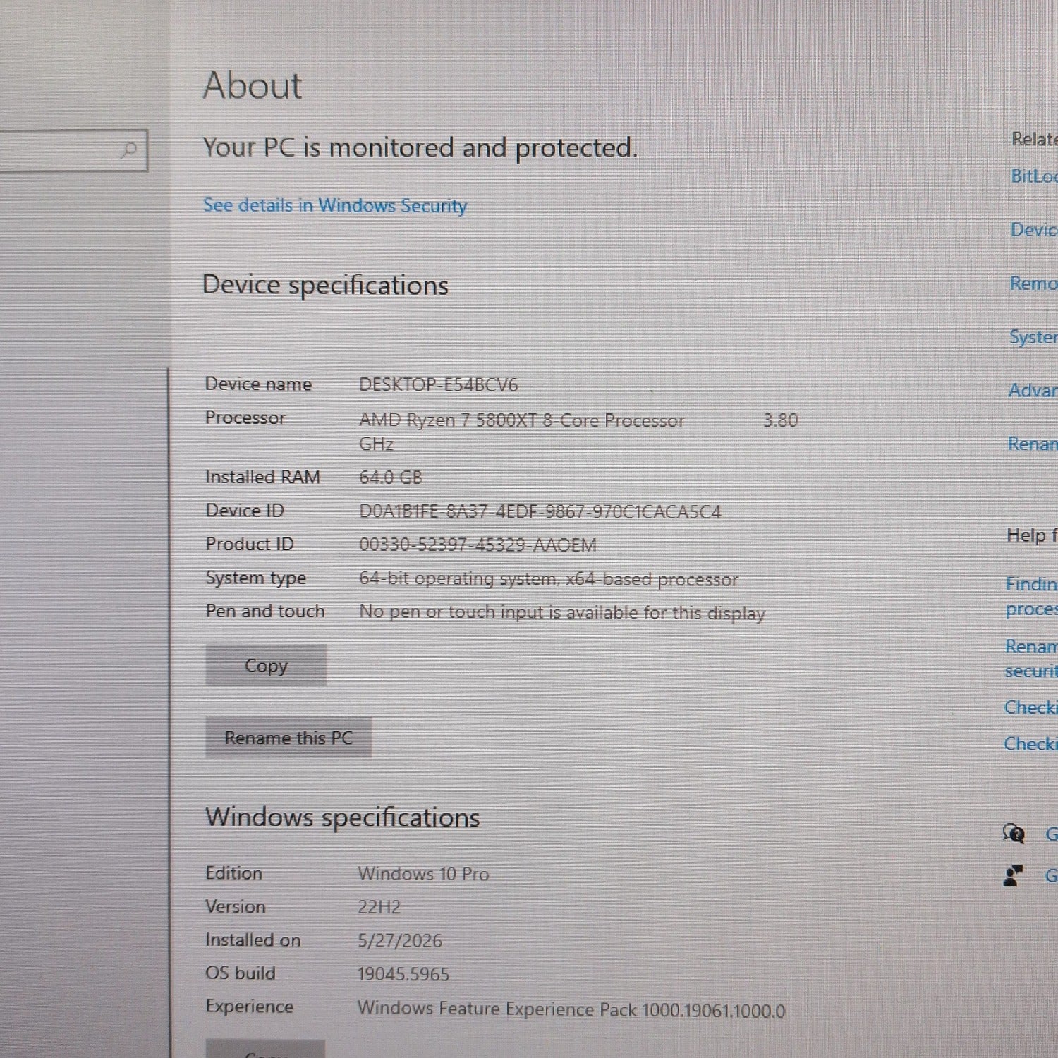Click the Windows Feature Experience Pack text

571,1009
